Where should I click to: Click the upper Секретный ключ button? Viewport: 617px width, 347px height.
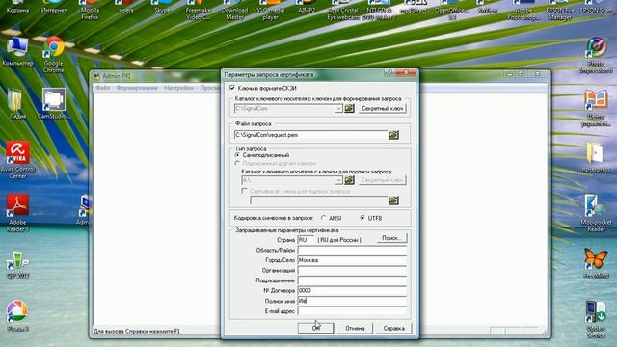coord(383,108)
